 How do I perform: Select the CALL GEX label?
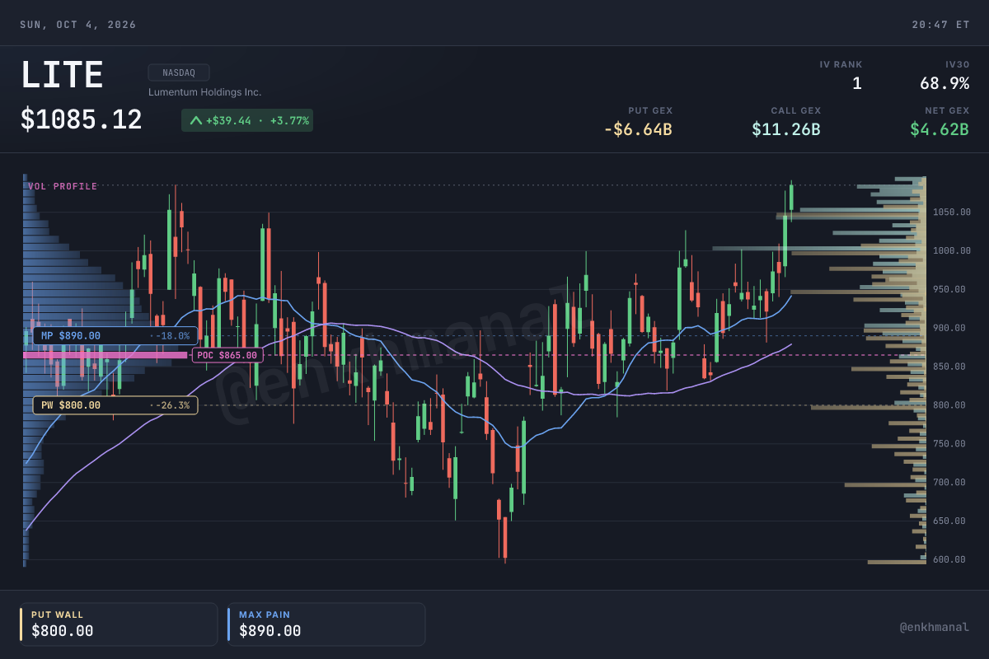pos(796,110)
